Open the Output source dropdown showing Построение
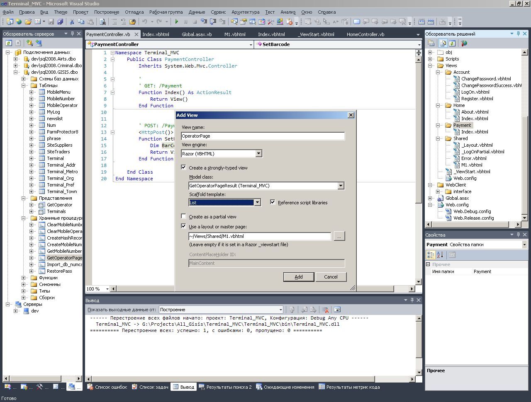 click(x=280, y=310)
